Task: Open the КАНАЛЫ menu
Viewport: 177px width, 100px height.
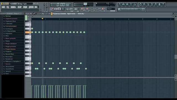Action: pos(13,7)
